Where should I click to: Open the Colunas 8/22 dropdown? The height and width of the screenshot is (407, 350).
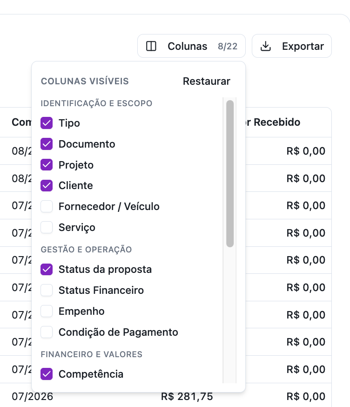(191, 46)
